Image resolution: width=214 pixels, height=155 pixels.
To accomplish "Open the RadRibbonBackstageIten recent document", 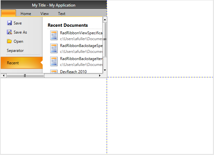I will (x=81, y=59).
